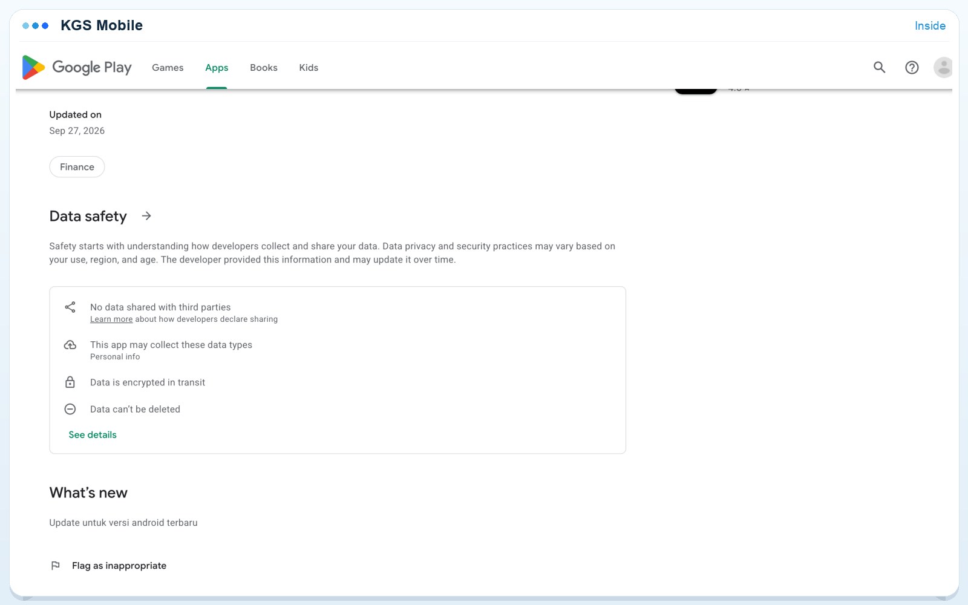Screen dimensions: 968x605
Task: Go to the Kids tab
Action: point(309,68)
